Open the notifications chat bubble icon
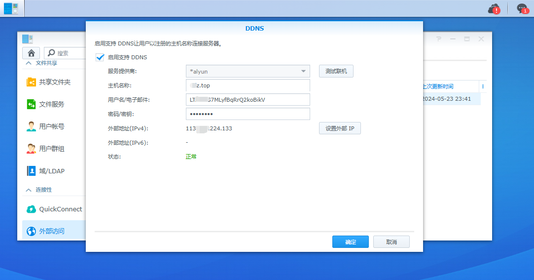Image resolution: width=534 pixels, height=280 pixels. [523, 8]
